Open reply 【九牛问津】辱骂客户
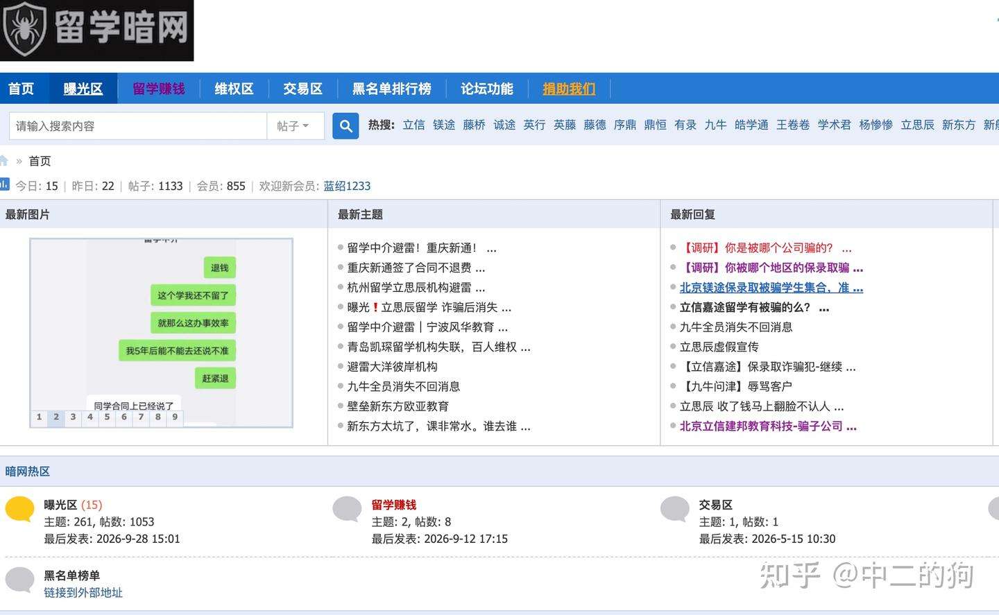The image size is (999, 615). tap(736, 386)
